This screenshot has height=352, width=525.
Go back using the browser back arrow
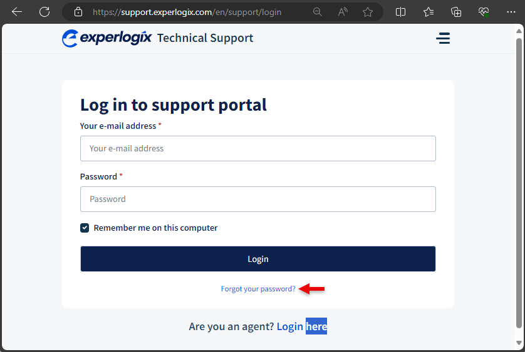(x=17, y=12)
